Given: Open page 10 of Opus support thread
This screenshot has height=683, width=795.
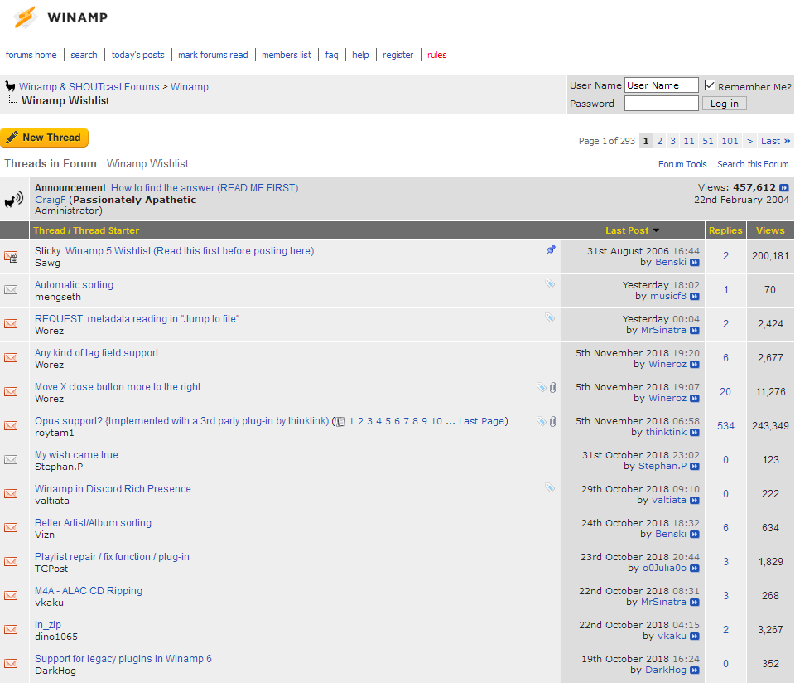Looking at the screenshot, I should point(436,421).
